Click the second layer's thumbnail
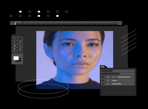 108,80
